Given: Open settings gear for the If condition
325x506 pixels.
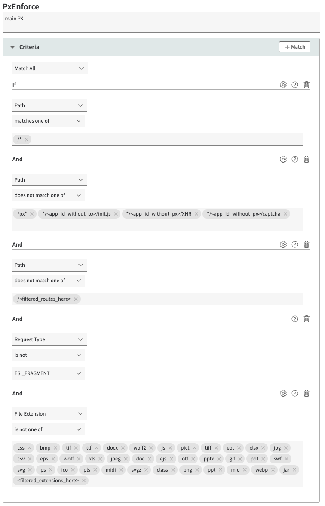Looking at the screenshot, I should tap(283, 85).
